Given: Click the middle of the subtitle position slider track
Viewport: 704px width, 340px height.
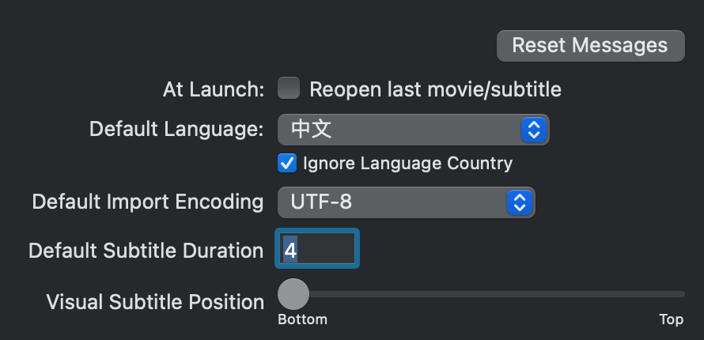Looking at the screenshot, I should [x=483, y=294].
